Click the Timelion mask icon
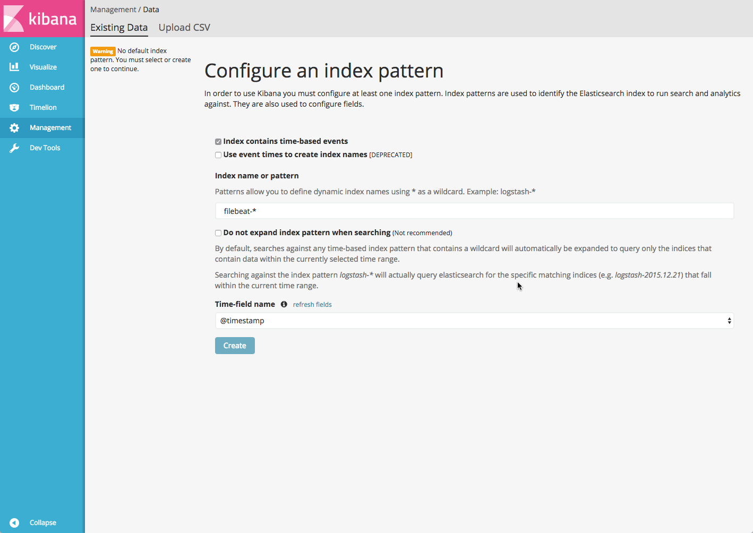Screen dimensions: 753x533 [x=14, y=108]
